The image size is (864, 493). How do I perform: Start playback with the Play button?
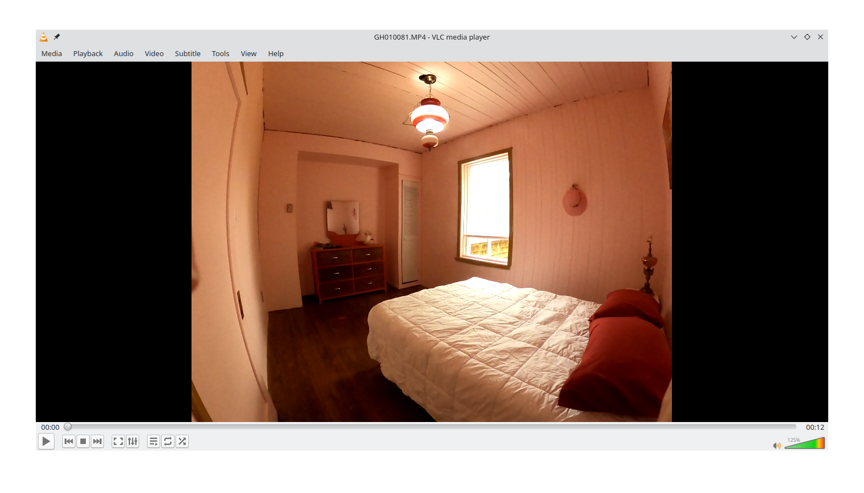point(46,441)
